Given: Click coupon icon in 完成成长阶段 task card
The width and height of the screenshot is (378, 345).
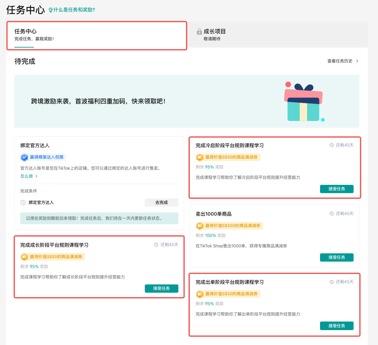Looking at the screenshot, I should pos(24,257).
